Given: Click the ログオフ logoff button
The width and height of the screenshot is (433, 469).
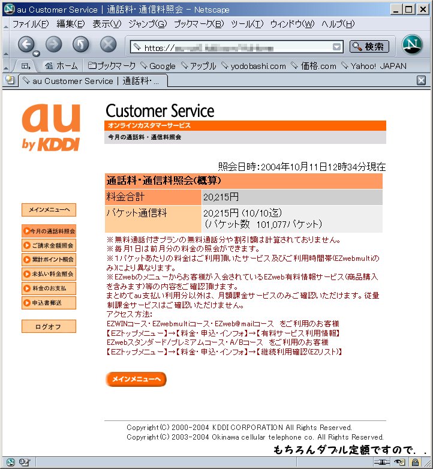Looking at the screenshot, I should coord(49,326).
